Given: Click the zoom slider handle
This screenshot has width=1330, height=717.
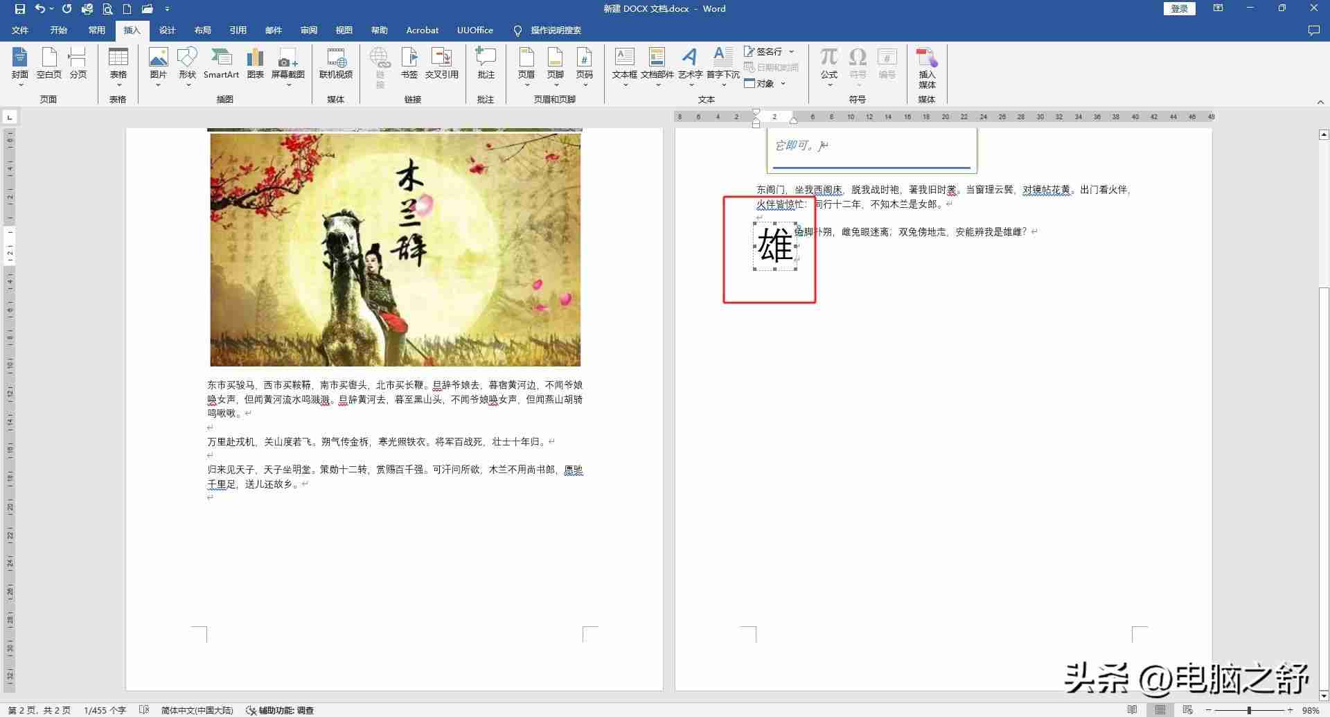Looking at the screenshot, I should coord(1249,710).
